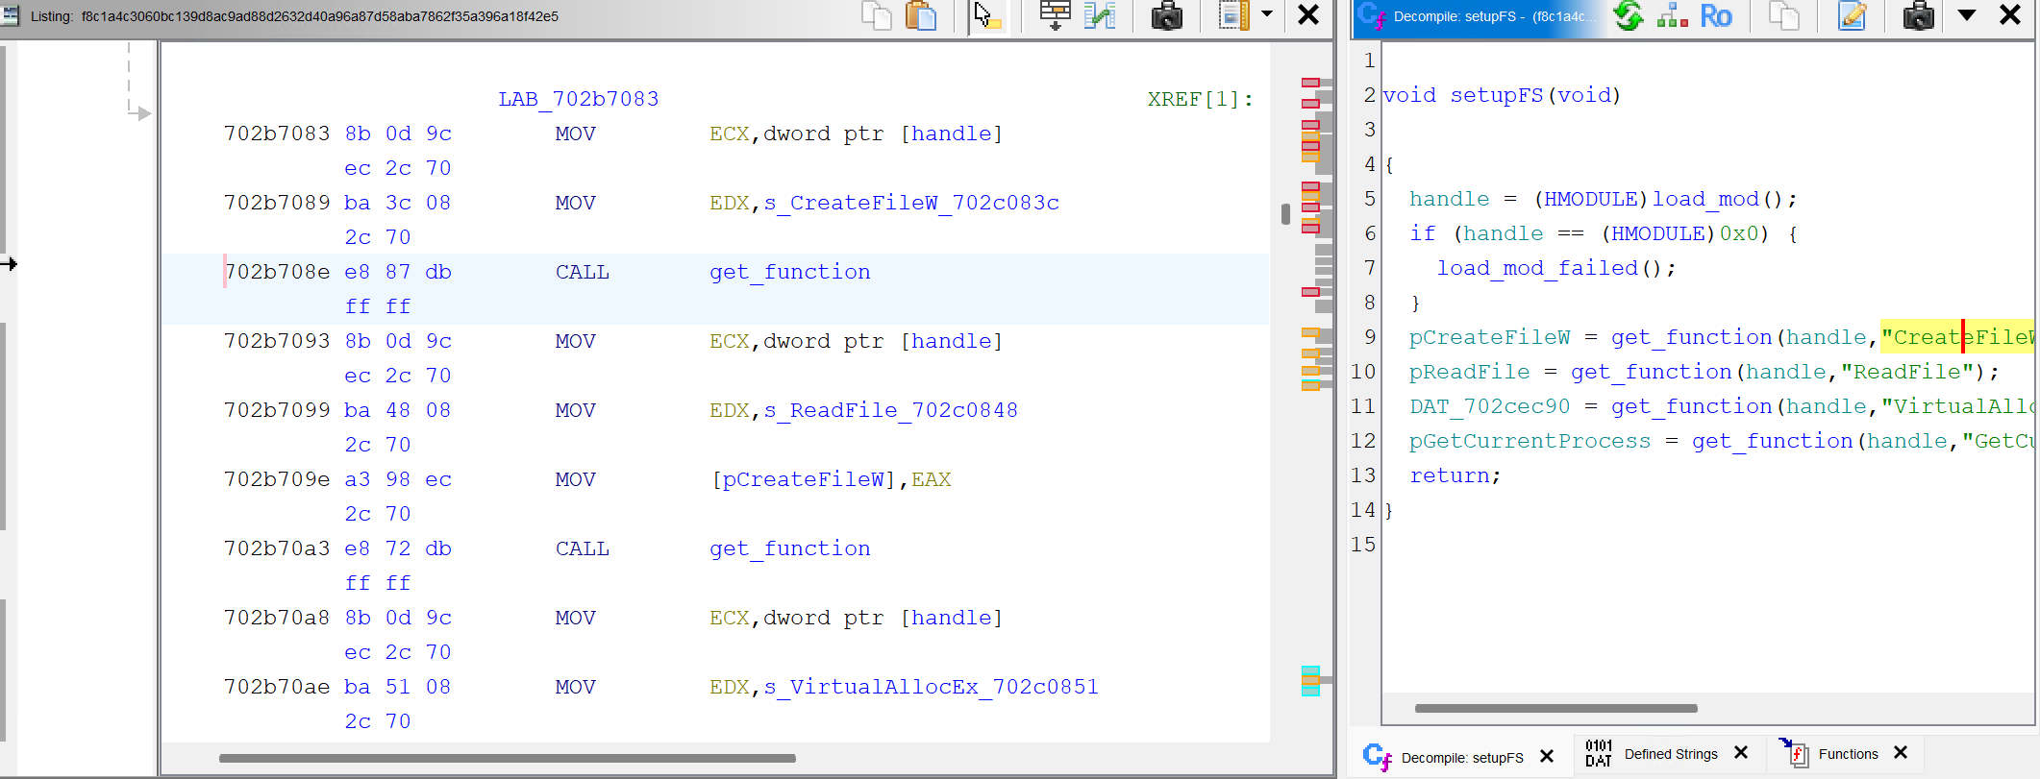Click setupFS function name in decompiler

1497,95
